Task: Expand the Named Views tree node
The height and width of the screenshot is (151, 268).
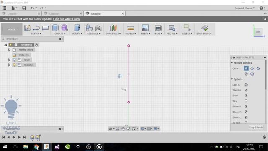Action: [x=9, y=50]
